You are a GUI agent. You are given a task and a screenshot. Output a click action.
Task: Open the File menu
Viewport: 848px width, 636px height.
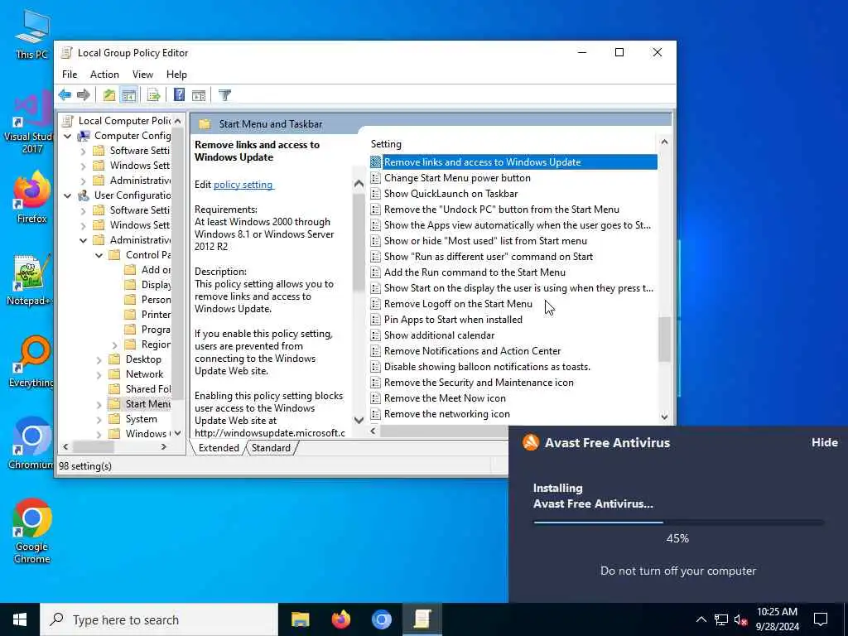[70, 74]
